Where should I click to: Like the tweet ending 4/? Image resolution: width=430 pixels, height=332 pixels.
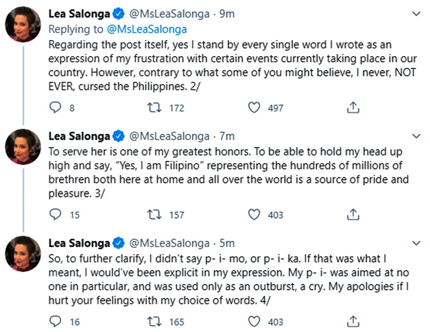coord(254,321)
